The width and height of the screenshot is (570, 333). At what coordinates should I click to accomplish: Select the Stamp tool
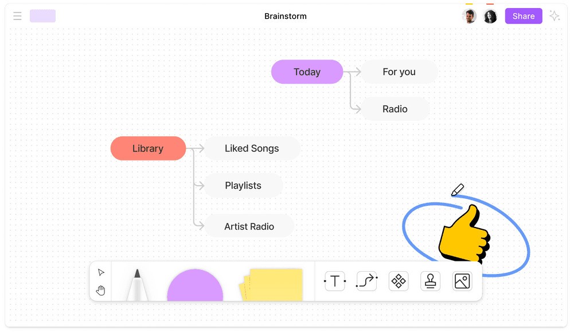point(431,281)
